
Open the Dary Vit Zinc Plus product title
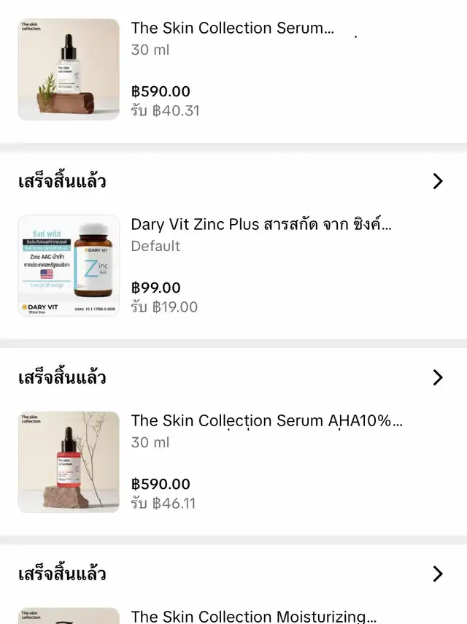point(261,225)
